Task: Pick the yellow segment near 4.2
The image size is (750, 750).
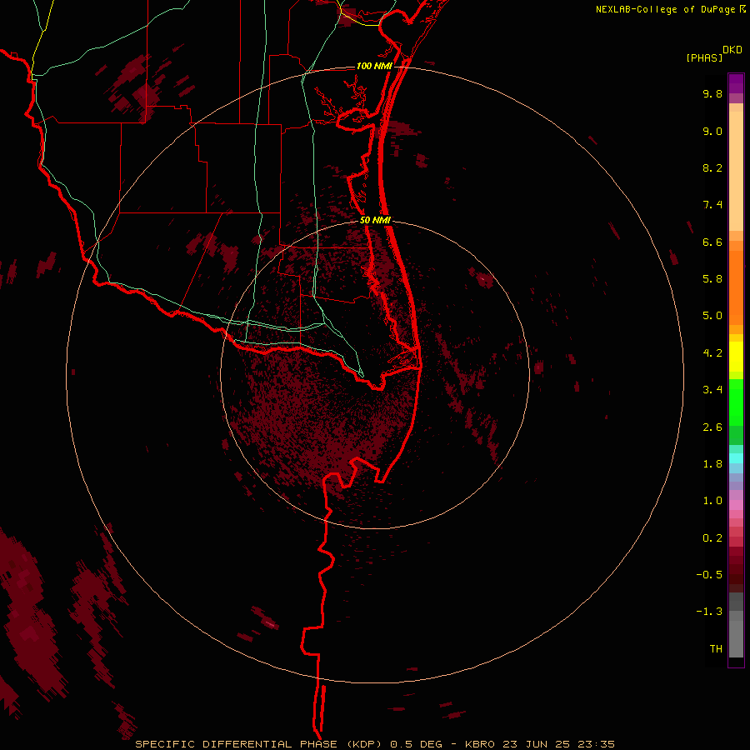Action: (736, 357)
